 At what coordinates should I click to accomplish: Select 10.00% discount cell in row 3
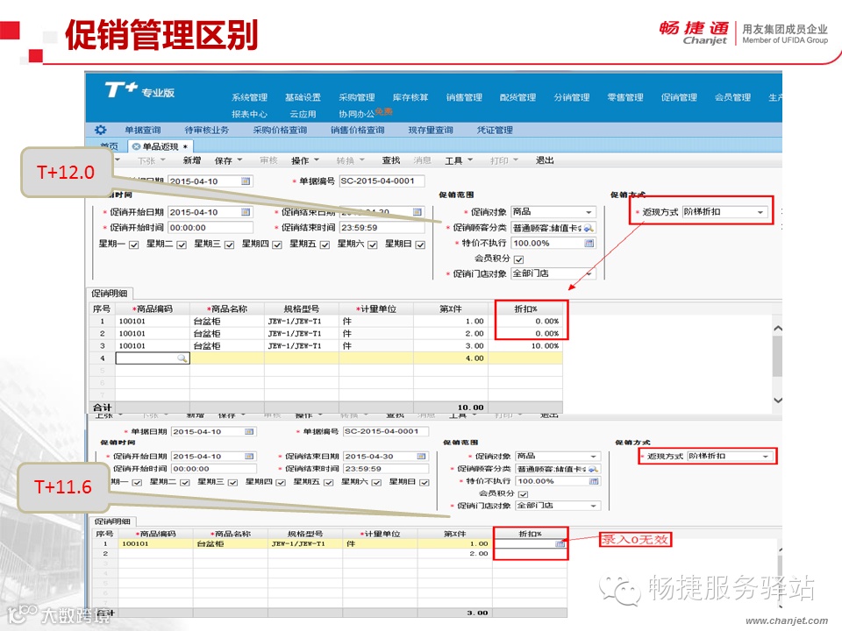coord(525,345)
